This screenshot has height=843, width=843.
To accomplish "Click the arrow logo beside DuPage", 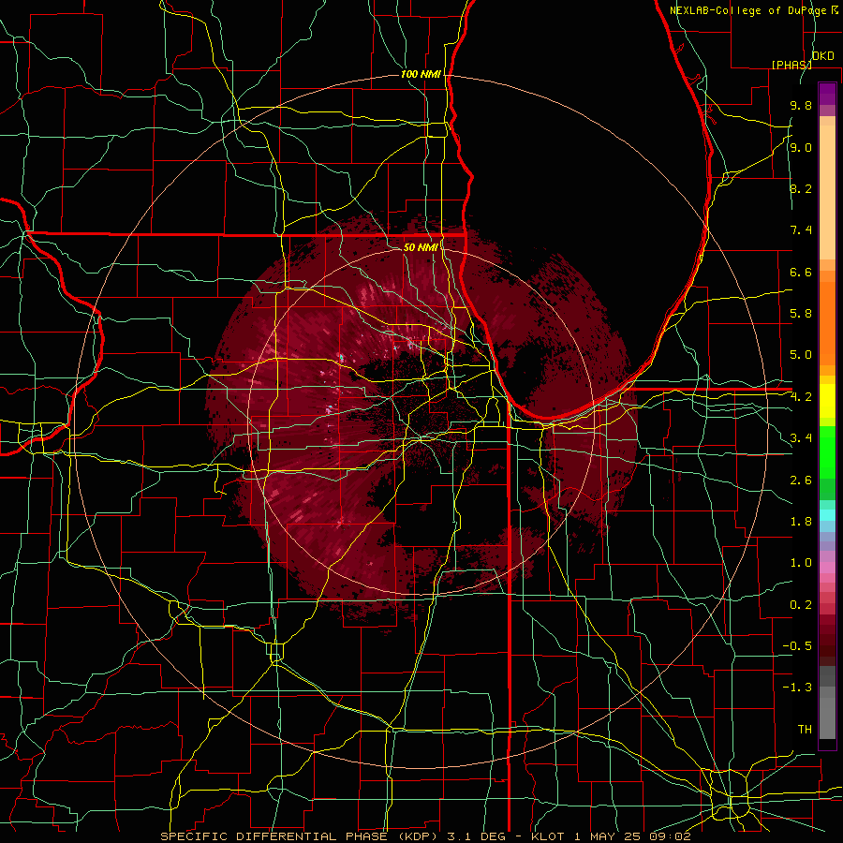I will 835,9.
